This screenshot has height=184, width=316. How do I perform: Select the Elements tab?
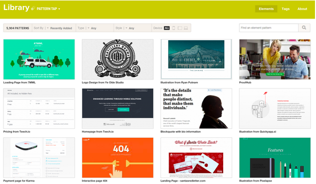[x=266, y=9]
